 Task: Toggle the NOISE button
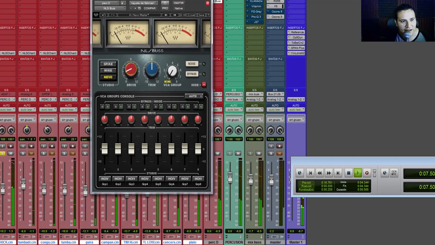[x=192, y=64]
